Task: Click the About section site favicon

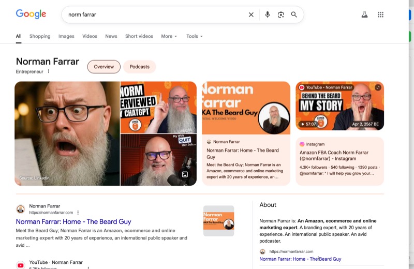Action: [x=262, y=251]
